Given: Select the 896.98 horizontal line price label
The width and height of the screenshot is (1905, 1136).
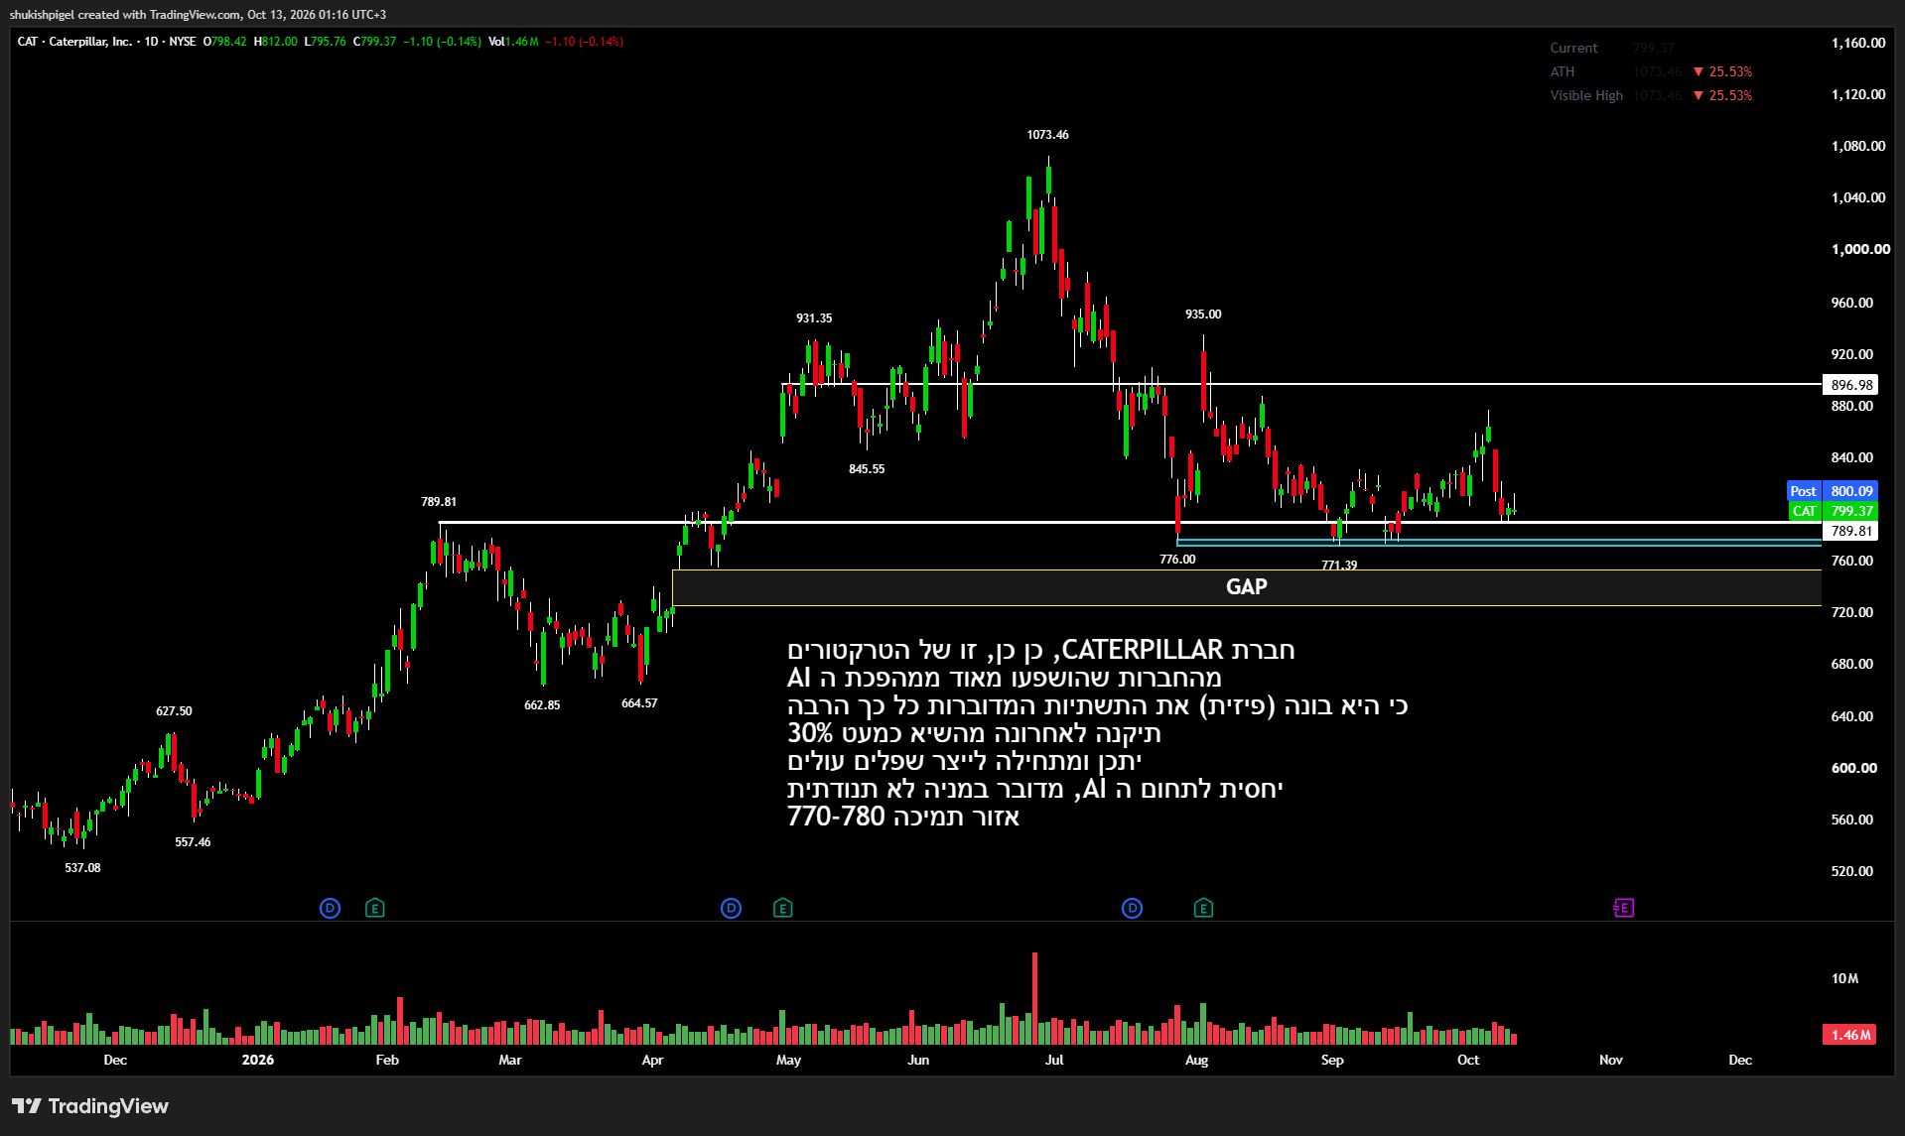Looking at the screenshot, I should tap(1850, 385).
